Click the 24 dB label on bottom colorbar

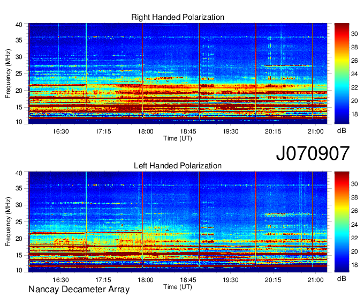point(354,225)
